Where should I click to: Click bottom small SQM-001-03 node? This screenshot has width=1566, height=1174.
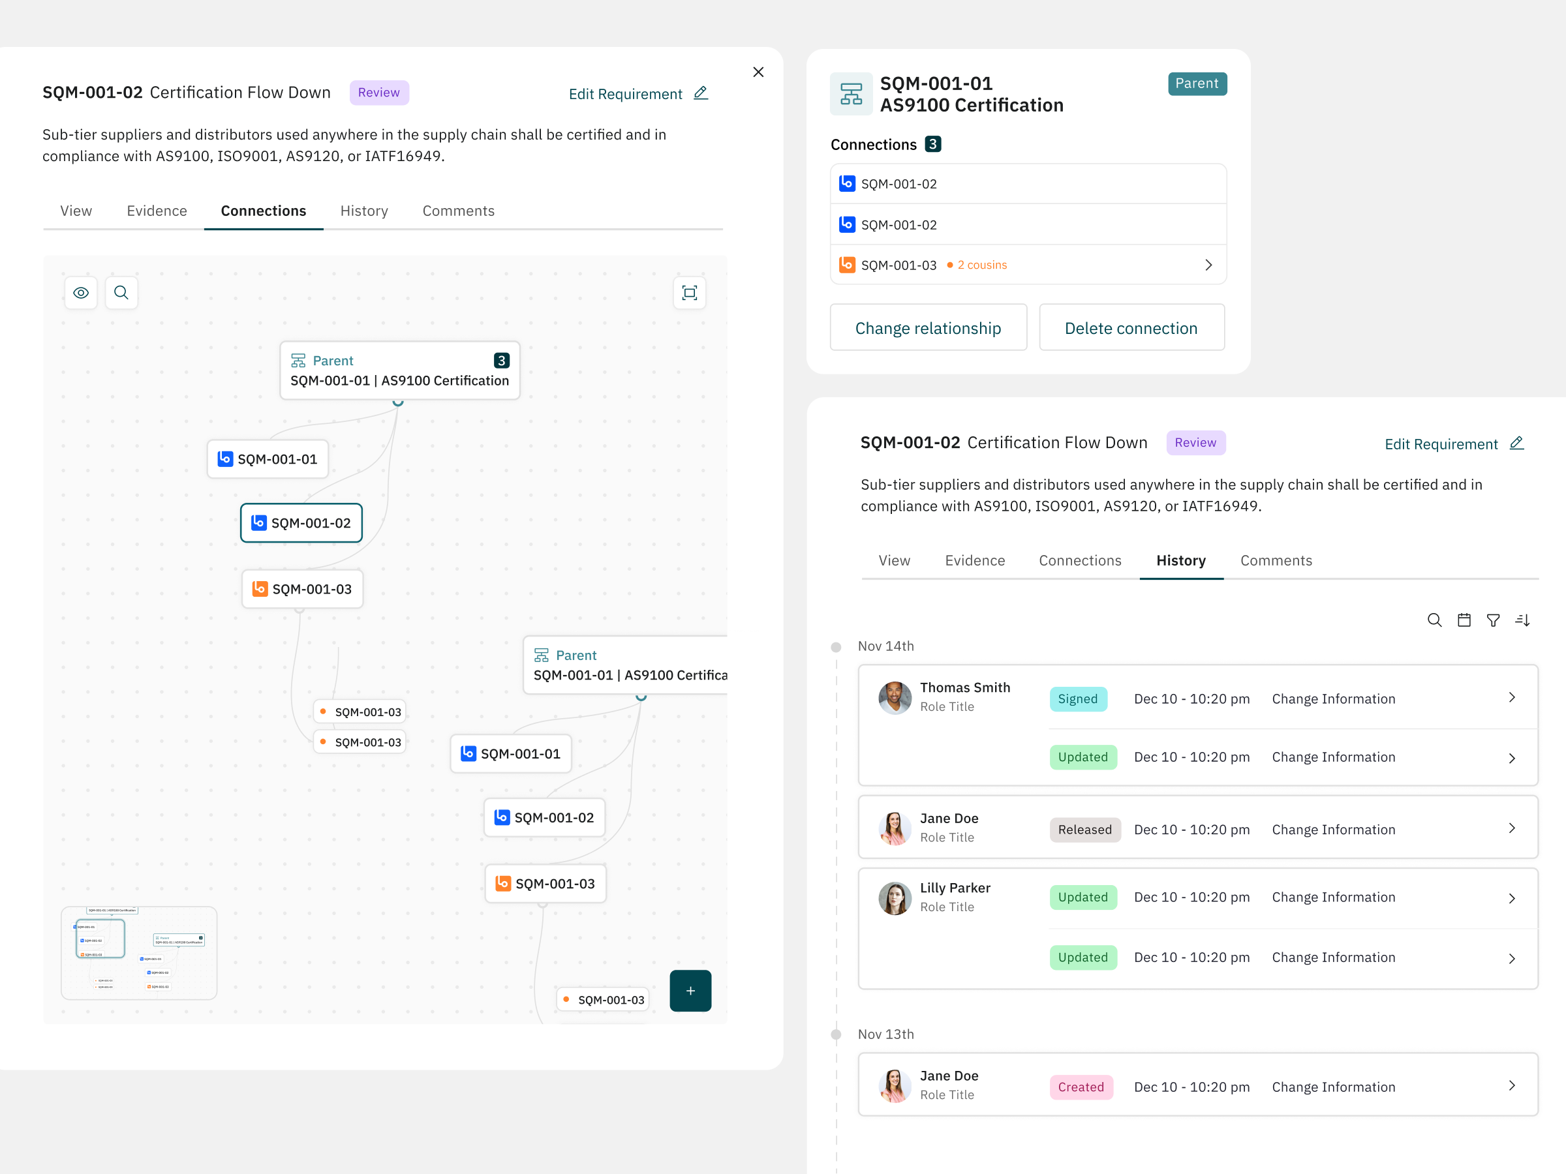click(603, 1000)
